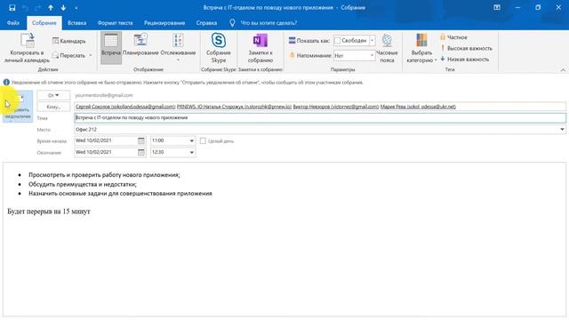The width and height of the screenshot is (569, 320).
Task: Click bullet 'Просмотреть и проверить работу нового приложения;'
Action: pyautogui.click(x=104, y=175)
